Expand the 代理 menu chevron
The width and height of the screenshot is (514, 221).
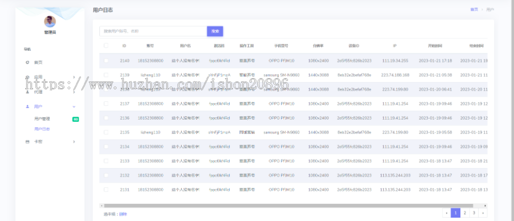(x=74, y=92)
